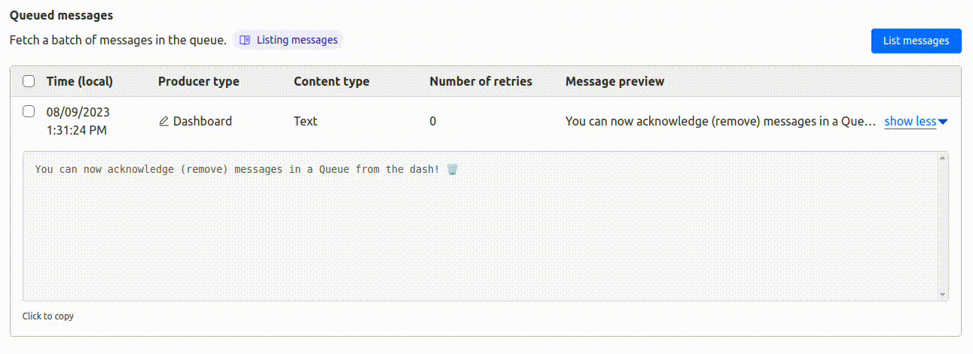Open the Listing messages documentation link
The image size is (973, 354).
click(297, 41)
